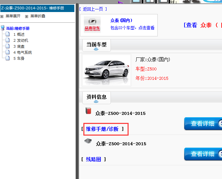Open the 线路图 link
The width and height of the screenshot is (222, 179).
click(93, 159)
